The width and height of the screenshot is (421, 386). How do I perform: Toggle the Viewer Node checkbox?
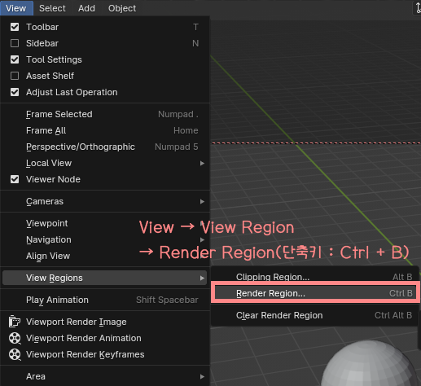(x=15, y=179)
